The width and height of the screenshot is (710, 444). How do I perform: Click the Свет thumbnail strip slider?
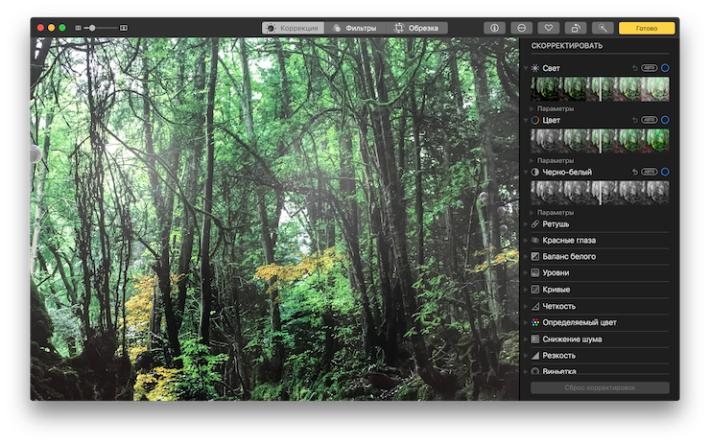click(600, 89)
